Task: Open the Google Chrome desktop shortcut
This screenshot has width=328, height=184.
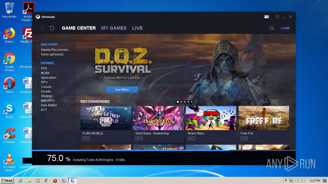Action: tap(9, 62)
